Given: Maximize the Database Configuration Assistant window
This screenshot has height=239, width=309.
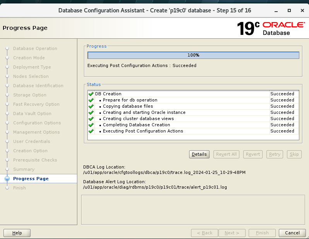Looking at the screenshot, I should pos(289,10).
